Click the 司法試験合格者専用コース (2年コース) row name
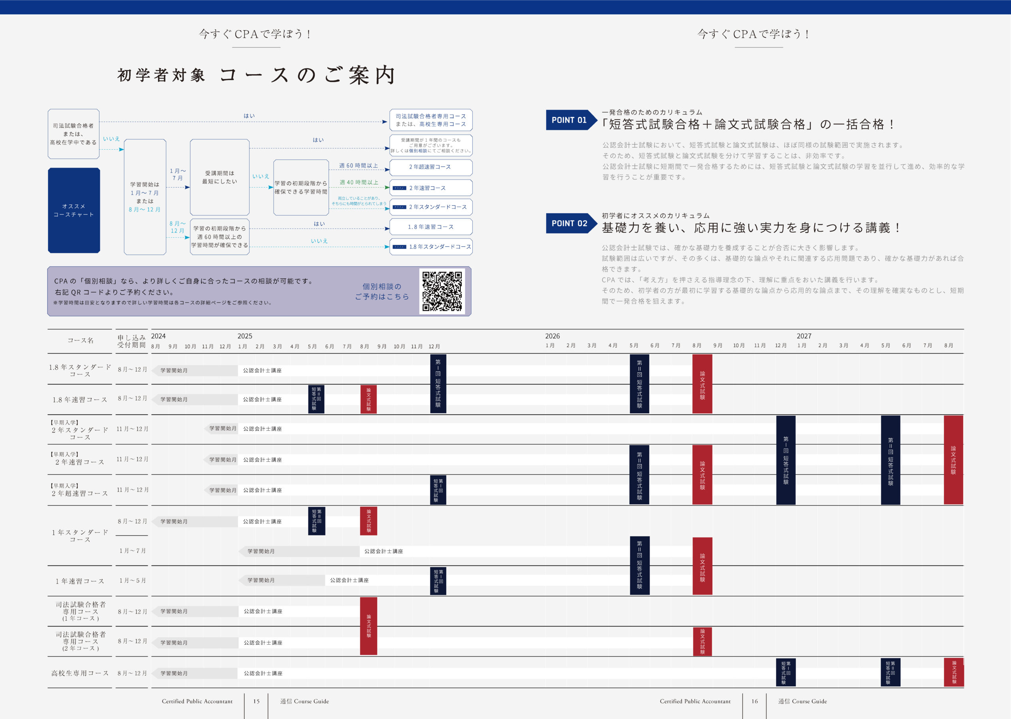The image size is (1011, 719). pyautogui.click(x=81, y=641)
